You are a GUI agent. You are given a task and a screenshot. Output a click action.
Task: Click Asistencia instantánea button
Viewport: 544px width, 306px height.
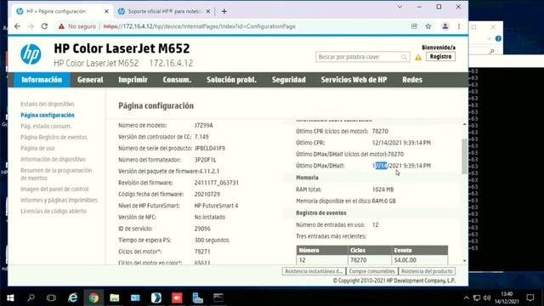click(314, 271)
